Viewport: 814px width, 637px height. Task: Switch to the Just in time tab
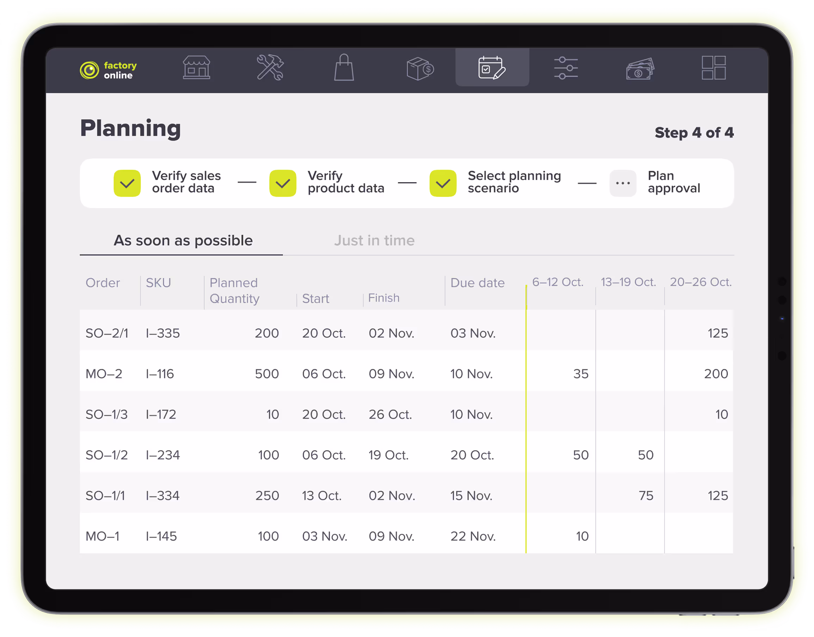[x=375, y=241]
